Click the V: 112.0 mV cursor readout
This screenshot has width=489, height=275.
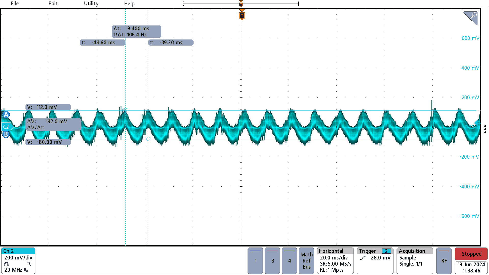point(48,107)
